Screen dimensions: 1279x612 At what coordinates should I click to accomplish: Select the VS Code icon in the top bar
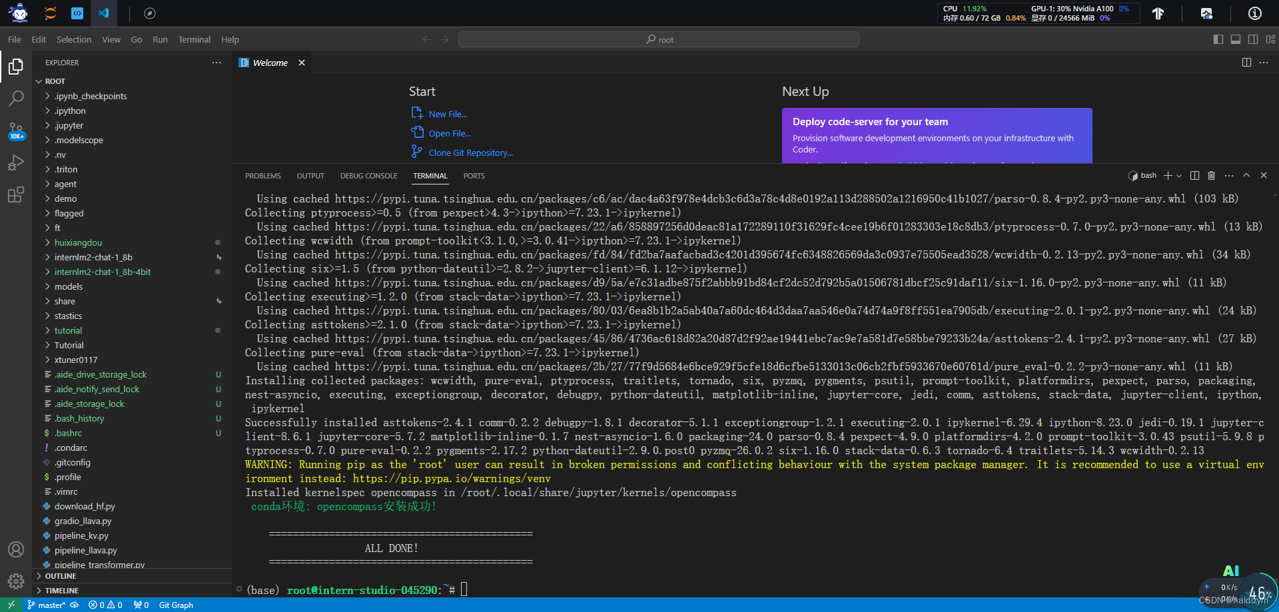click(x=104, y=13)
